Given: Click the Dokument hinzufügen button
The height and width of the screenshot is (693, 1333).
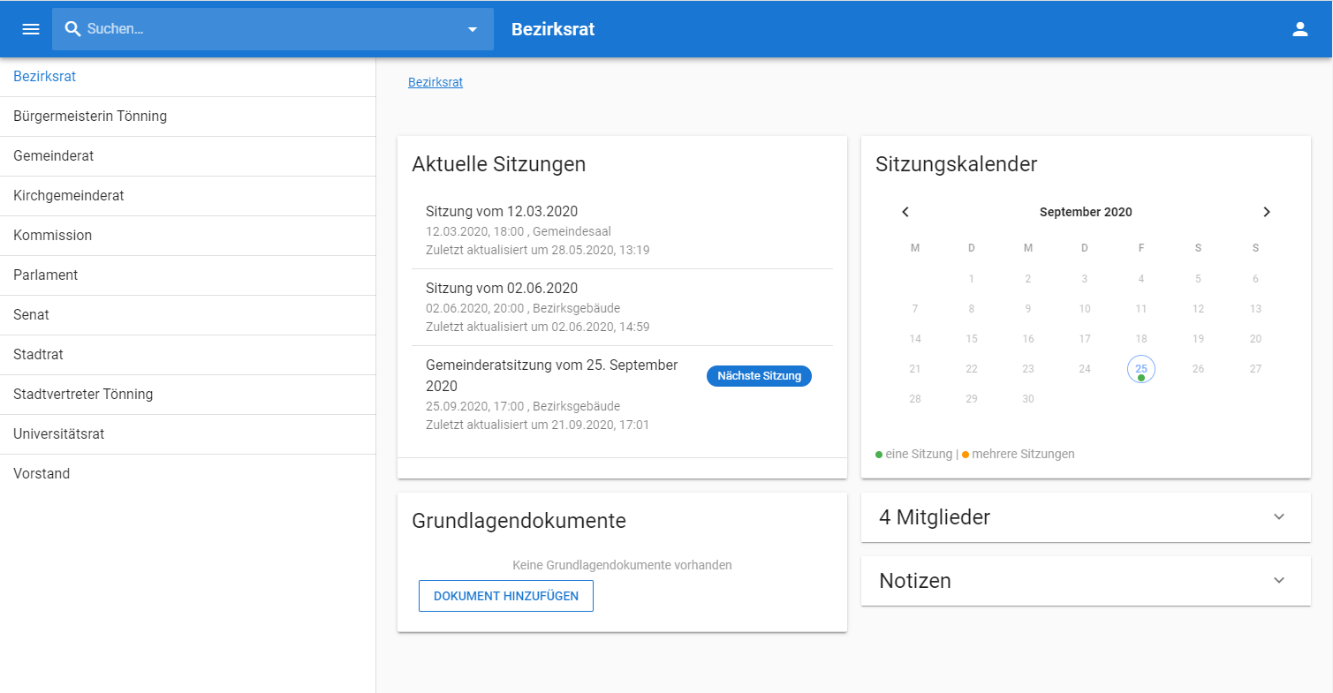Looking at the screenshot, I should click(505, 596).
